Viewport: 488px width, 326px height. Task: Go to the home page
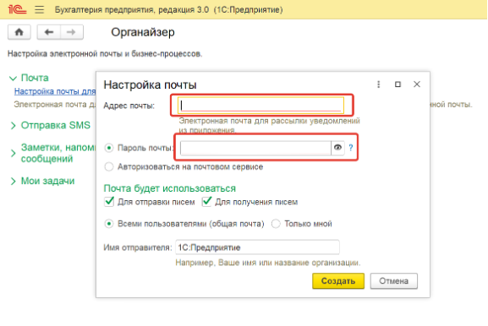pyautogui.click(x=19, y=32)
